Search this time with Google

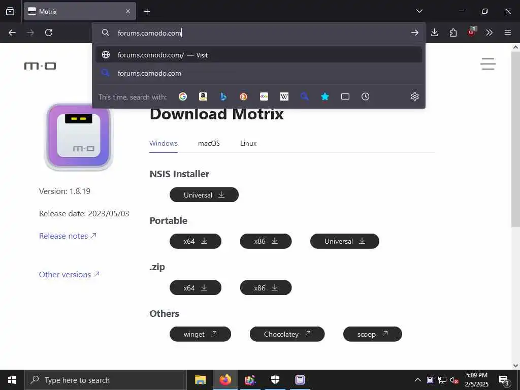click(x=183, y=96)
